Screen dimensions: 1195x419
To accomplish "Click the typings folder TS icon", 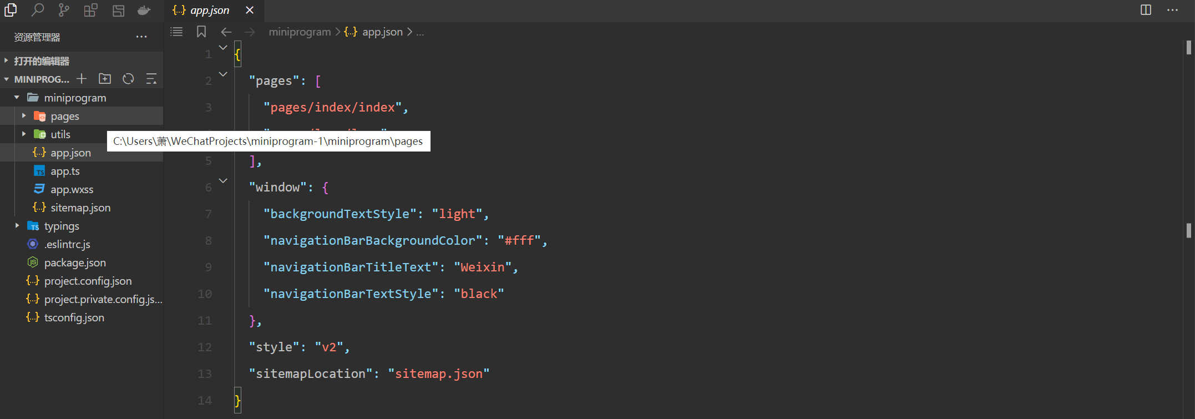I will tap(33, 226).
